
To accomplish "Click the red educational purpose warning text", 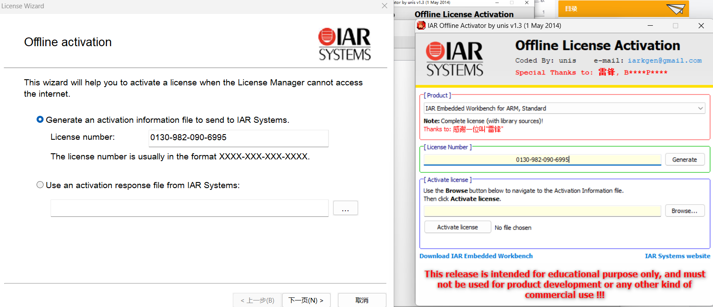I will coord(564,284).
